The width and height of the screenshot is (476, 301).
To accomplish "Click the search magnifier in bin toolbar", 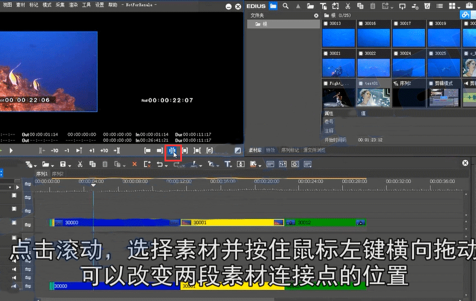I will 286,6.
